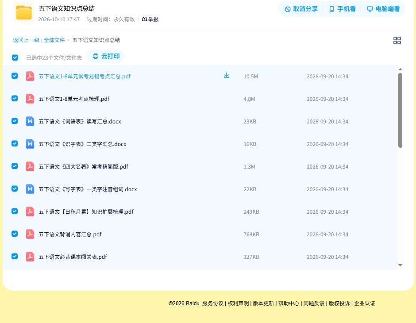This screenshot has width=416, height=323.
Task: Open 问题反馈 footer link
Action: (314, 304)
